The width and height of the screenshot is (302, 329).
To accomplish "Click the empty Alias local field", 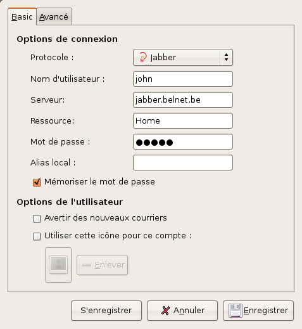I will click(x=183, y=162).
